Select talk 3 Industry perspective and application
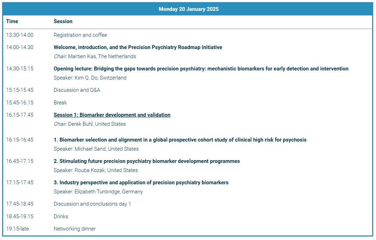Screen dimensions: 376x240 click(x=141, y=183)
